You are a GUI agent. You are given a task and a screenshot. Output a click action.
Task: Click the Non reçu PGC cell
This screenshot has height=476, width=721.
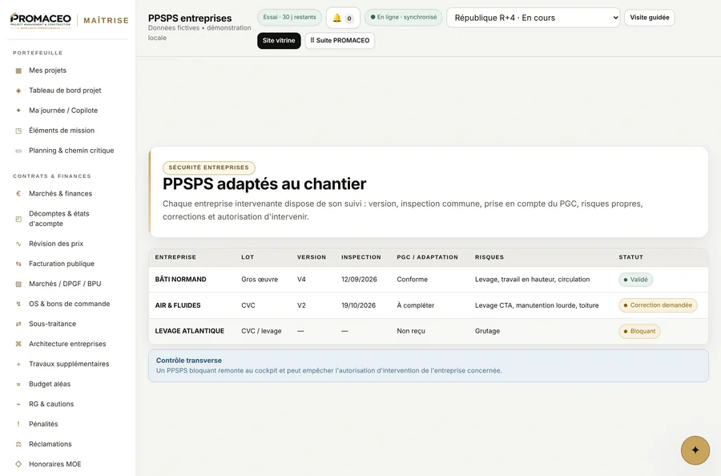pyautogui.click(x=411, y=331)
